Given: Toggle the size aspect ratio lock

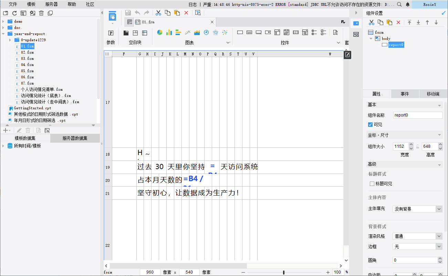Looking at the screenshot, I should click(418, 146).
